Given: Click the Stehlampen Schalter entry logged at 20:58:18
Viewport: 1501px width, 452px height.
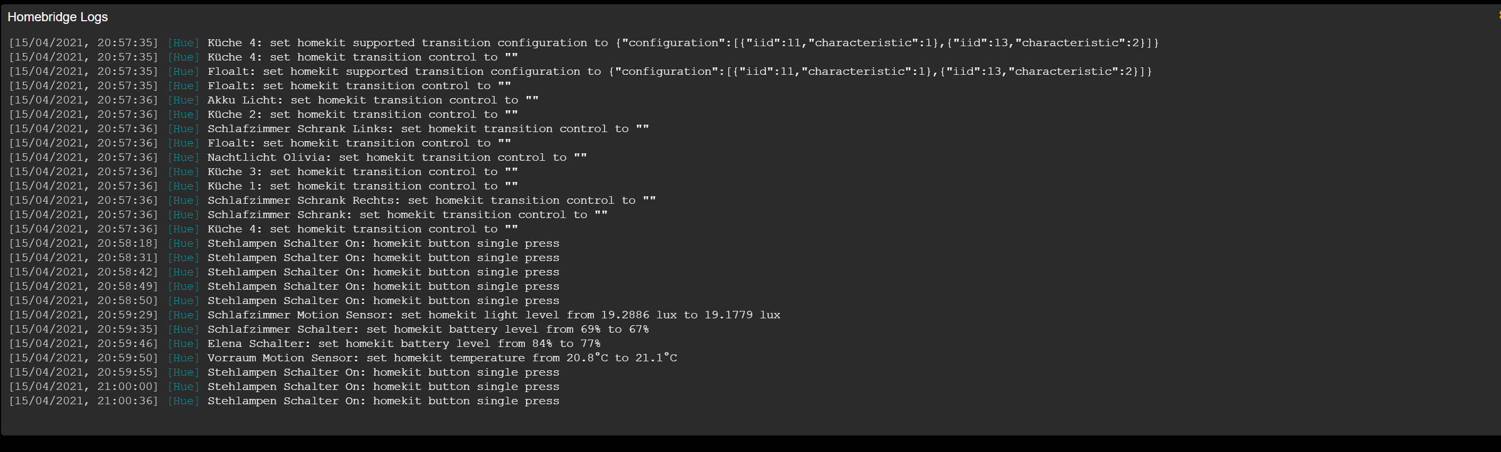Looking at the screenshot, I should click(x=383, y=244).
